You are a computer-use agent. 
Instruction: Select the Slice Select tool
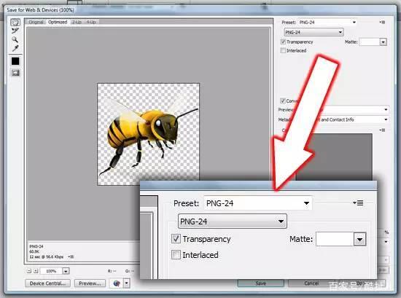(15, 31)
